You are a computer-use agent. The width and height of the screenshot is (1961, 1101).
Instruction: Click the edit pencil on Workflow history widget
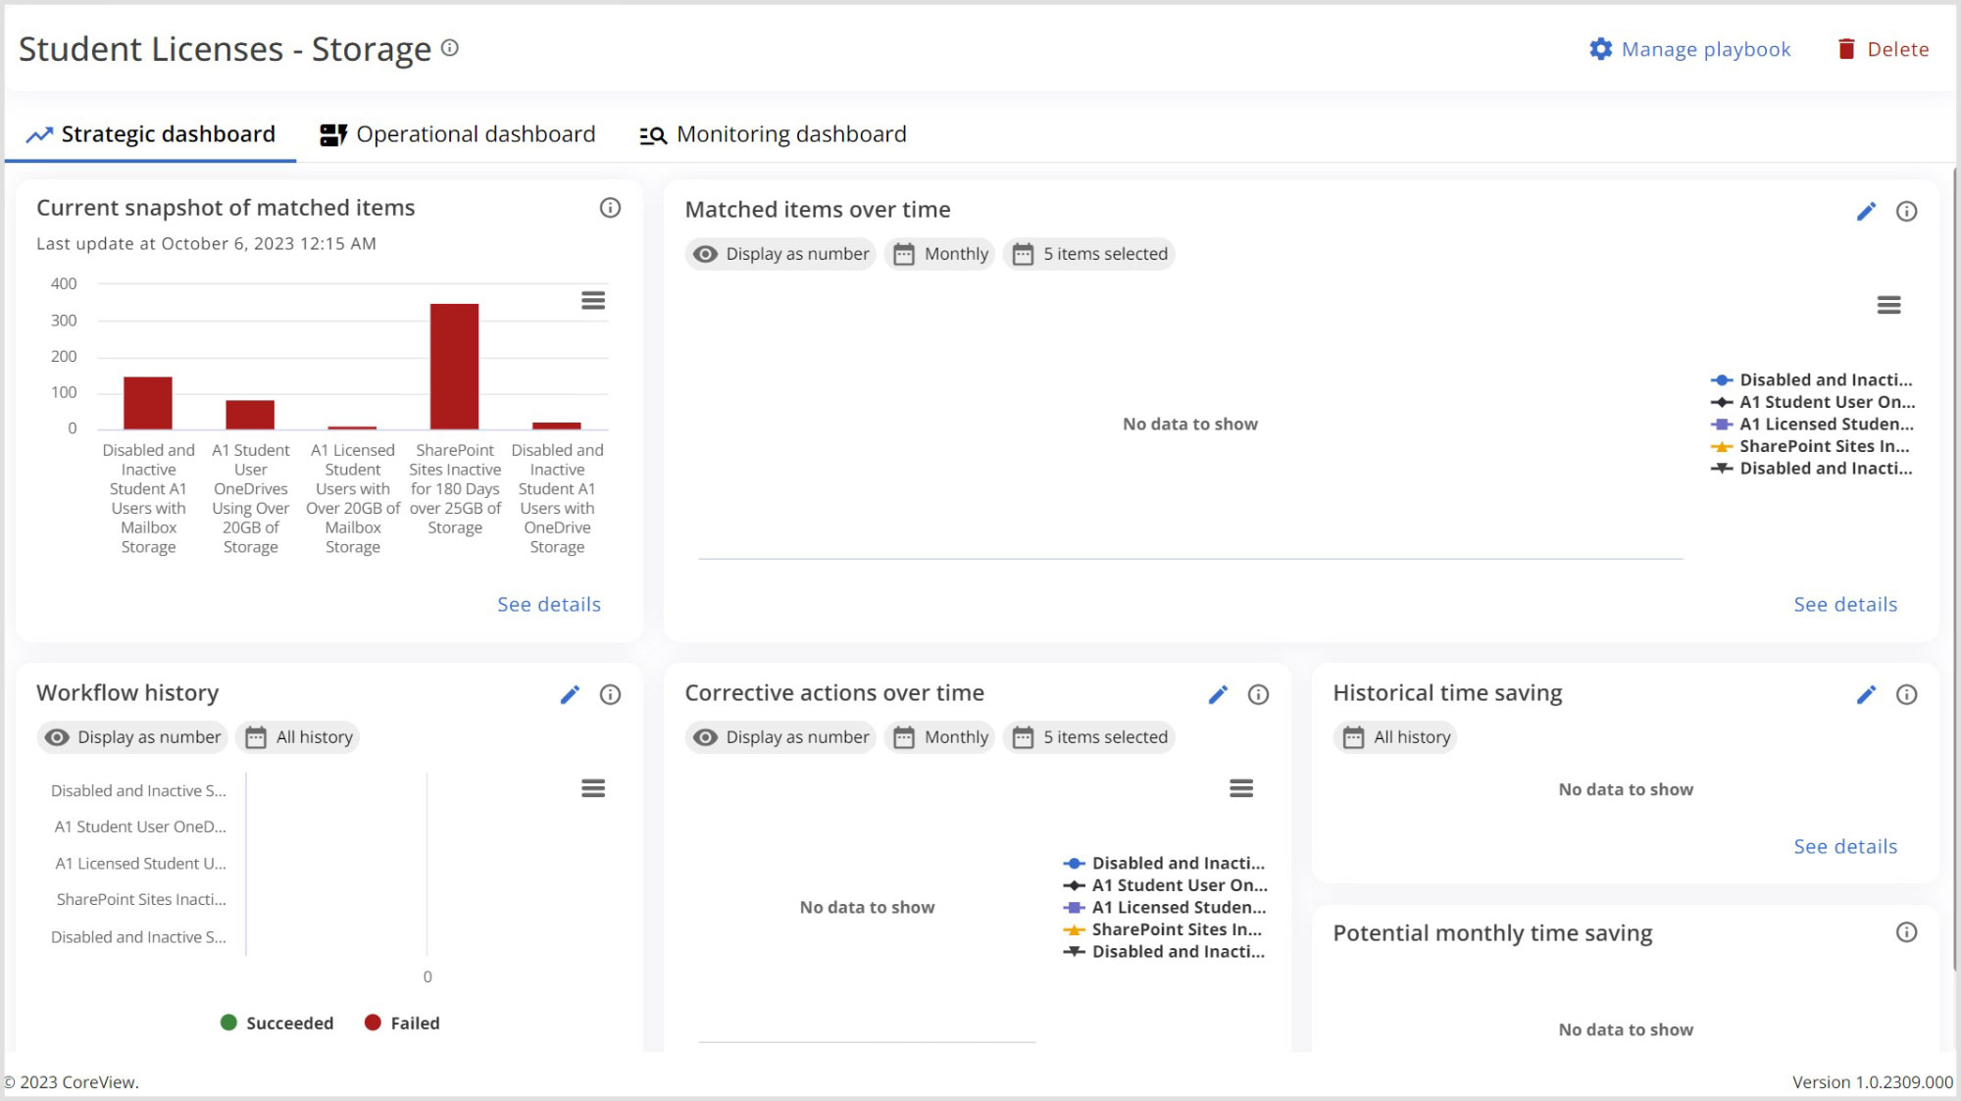[x=571, y=694]
